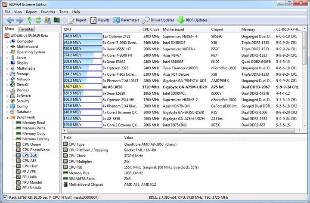Open the Report toolbar button

pyautogui.click(x=77, y=20)
